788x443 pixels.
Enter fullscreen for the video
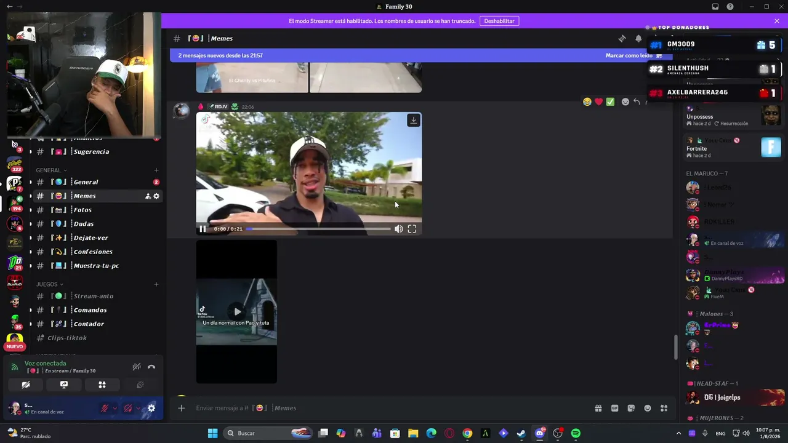412,229
